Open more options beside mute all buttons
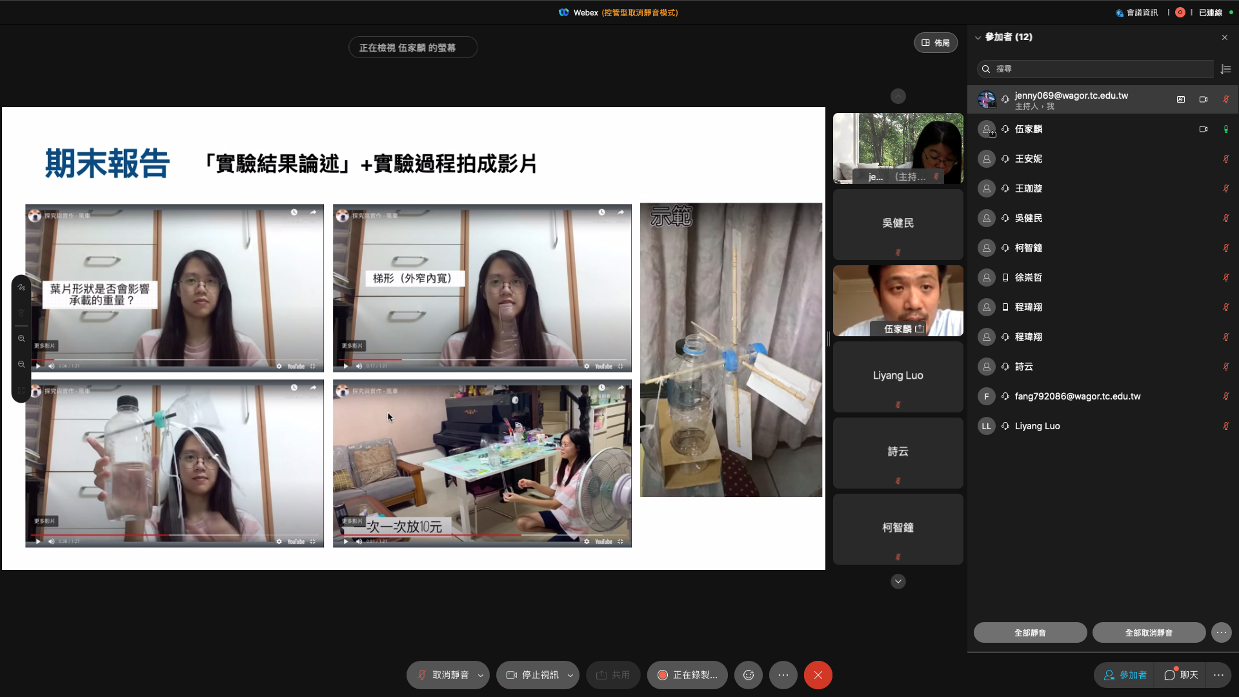The width and height of the screenshot is (1239, 697). pyautogui.click(x=1222, y=632)
